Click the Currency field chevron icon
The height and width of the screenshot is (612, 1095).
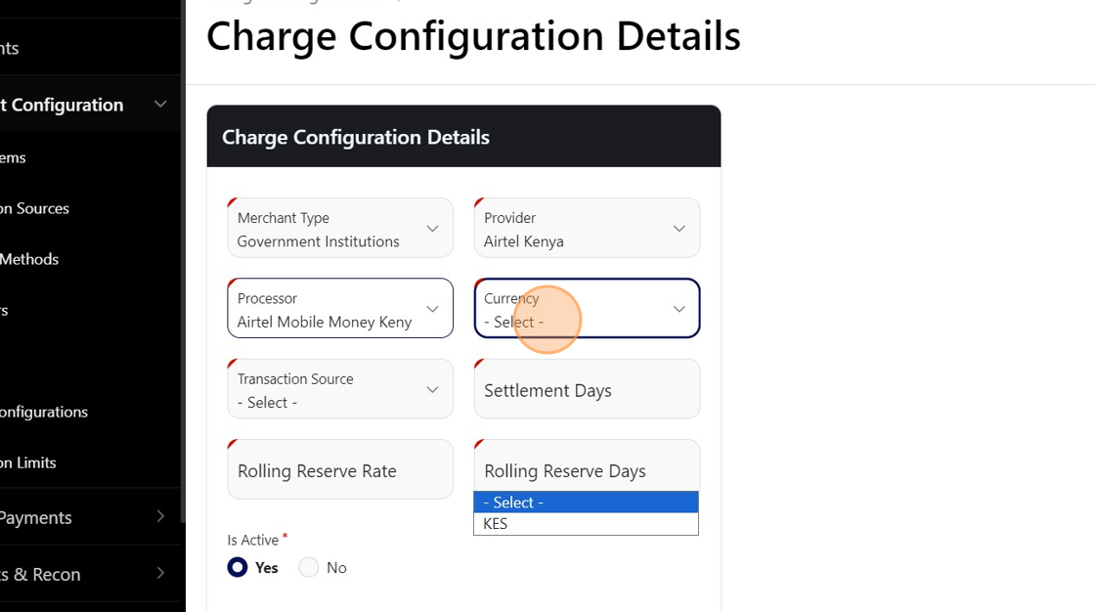tap(679, 309)
